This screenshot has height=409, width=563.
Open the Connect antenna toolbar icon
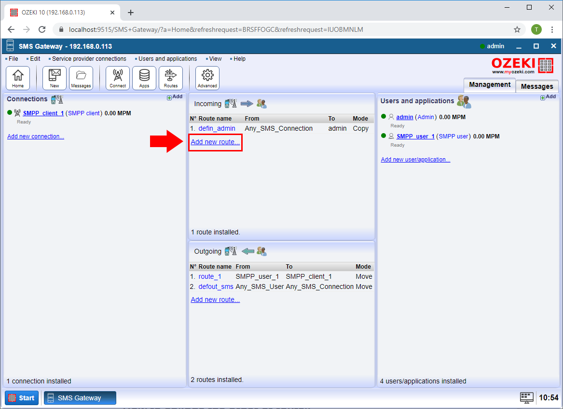pyautogui.click(x=118, y=78)
